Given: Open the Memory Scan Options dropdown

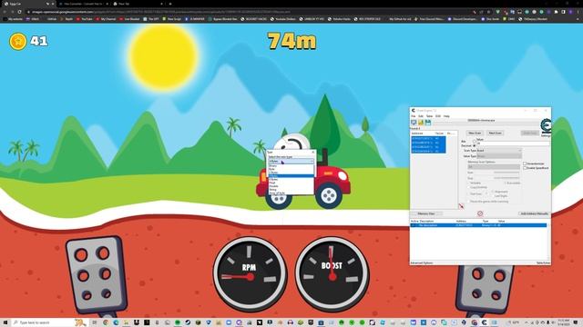Looking at the screenshot, I should click(x=494, y=167).
